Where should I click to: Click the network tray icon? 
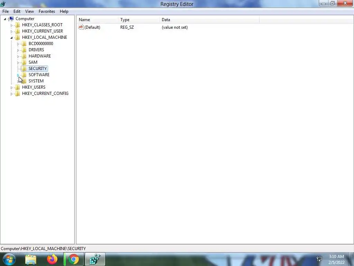(319, 259)
